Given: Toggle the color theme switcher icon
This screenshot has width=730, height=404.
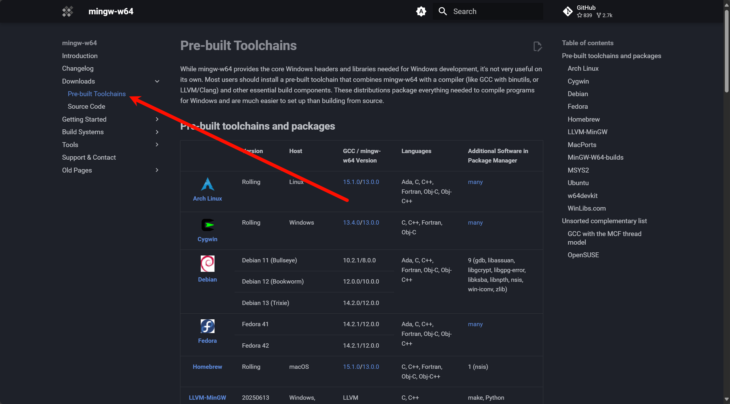Looking at the screenshot, I should pos(421,11).
